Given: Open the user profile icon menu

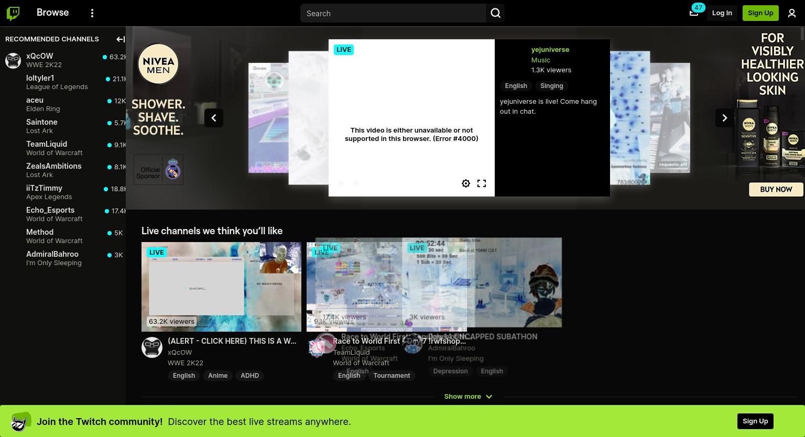Looking at the screenshot, I should pyautogui.click(x=792, y=13).
